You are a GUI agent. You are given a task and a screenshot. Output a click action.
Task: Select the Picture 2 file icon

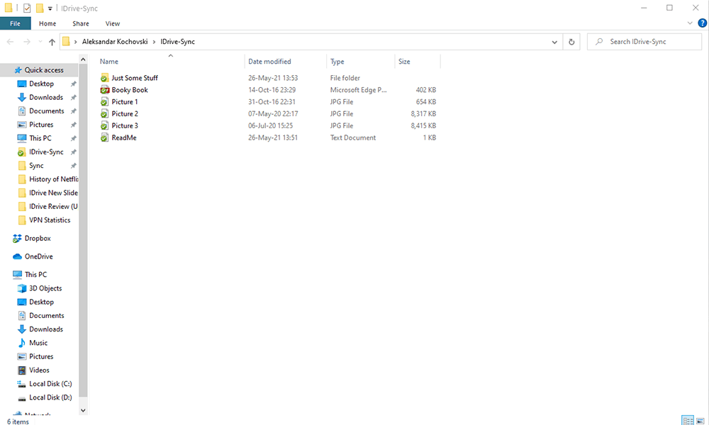[104, 114]
